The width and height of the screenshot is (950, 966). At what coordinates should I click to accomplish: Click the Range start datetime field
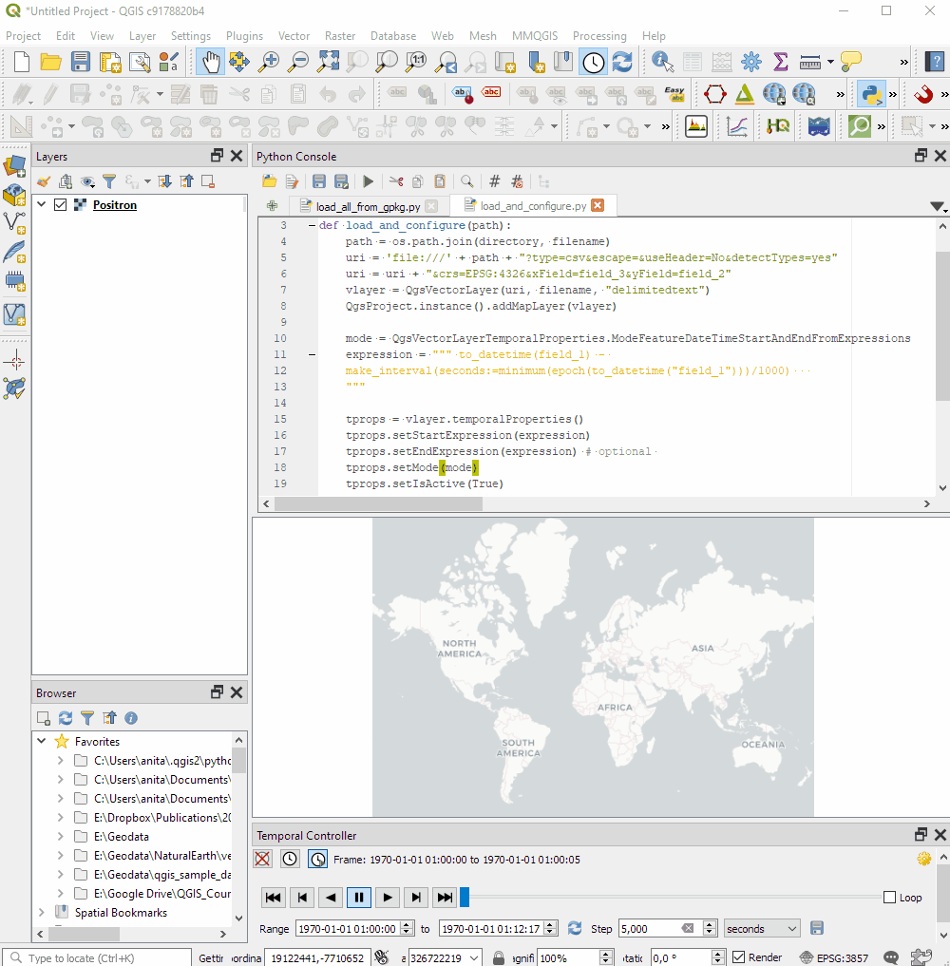click(x=348, y=928)
